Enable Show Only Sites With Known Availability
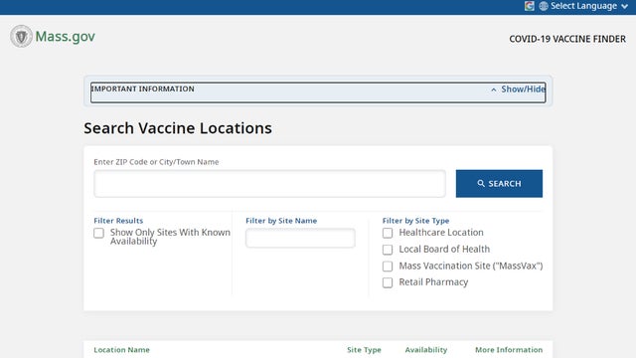 [x=98, y=233]
